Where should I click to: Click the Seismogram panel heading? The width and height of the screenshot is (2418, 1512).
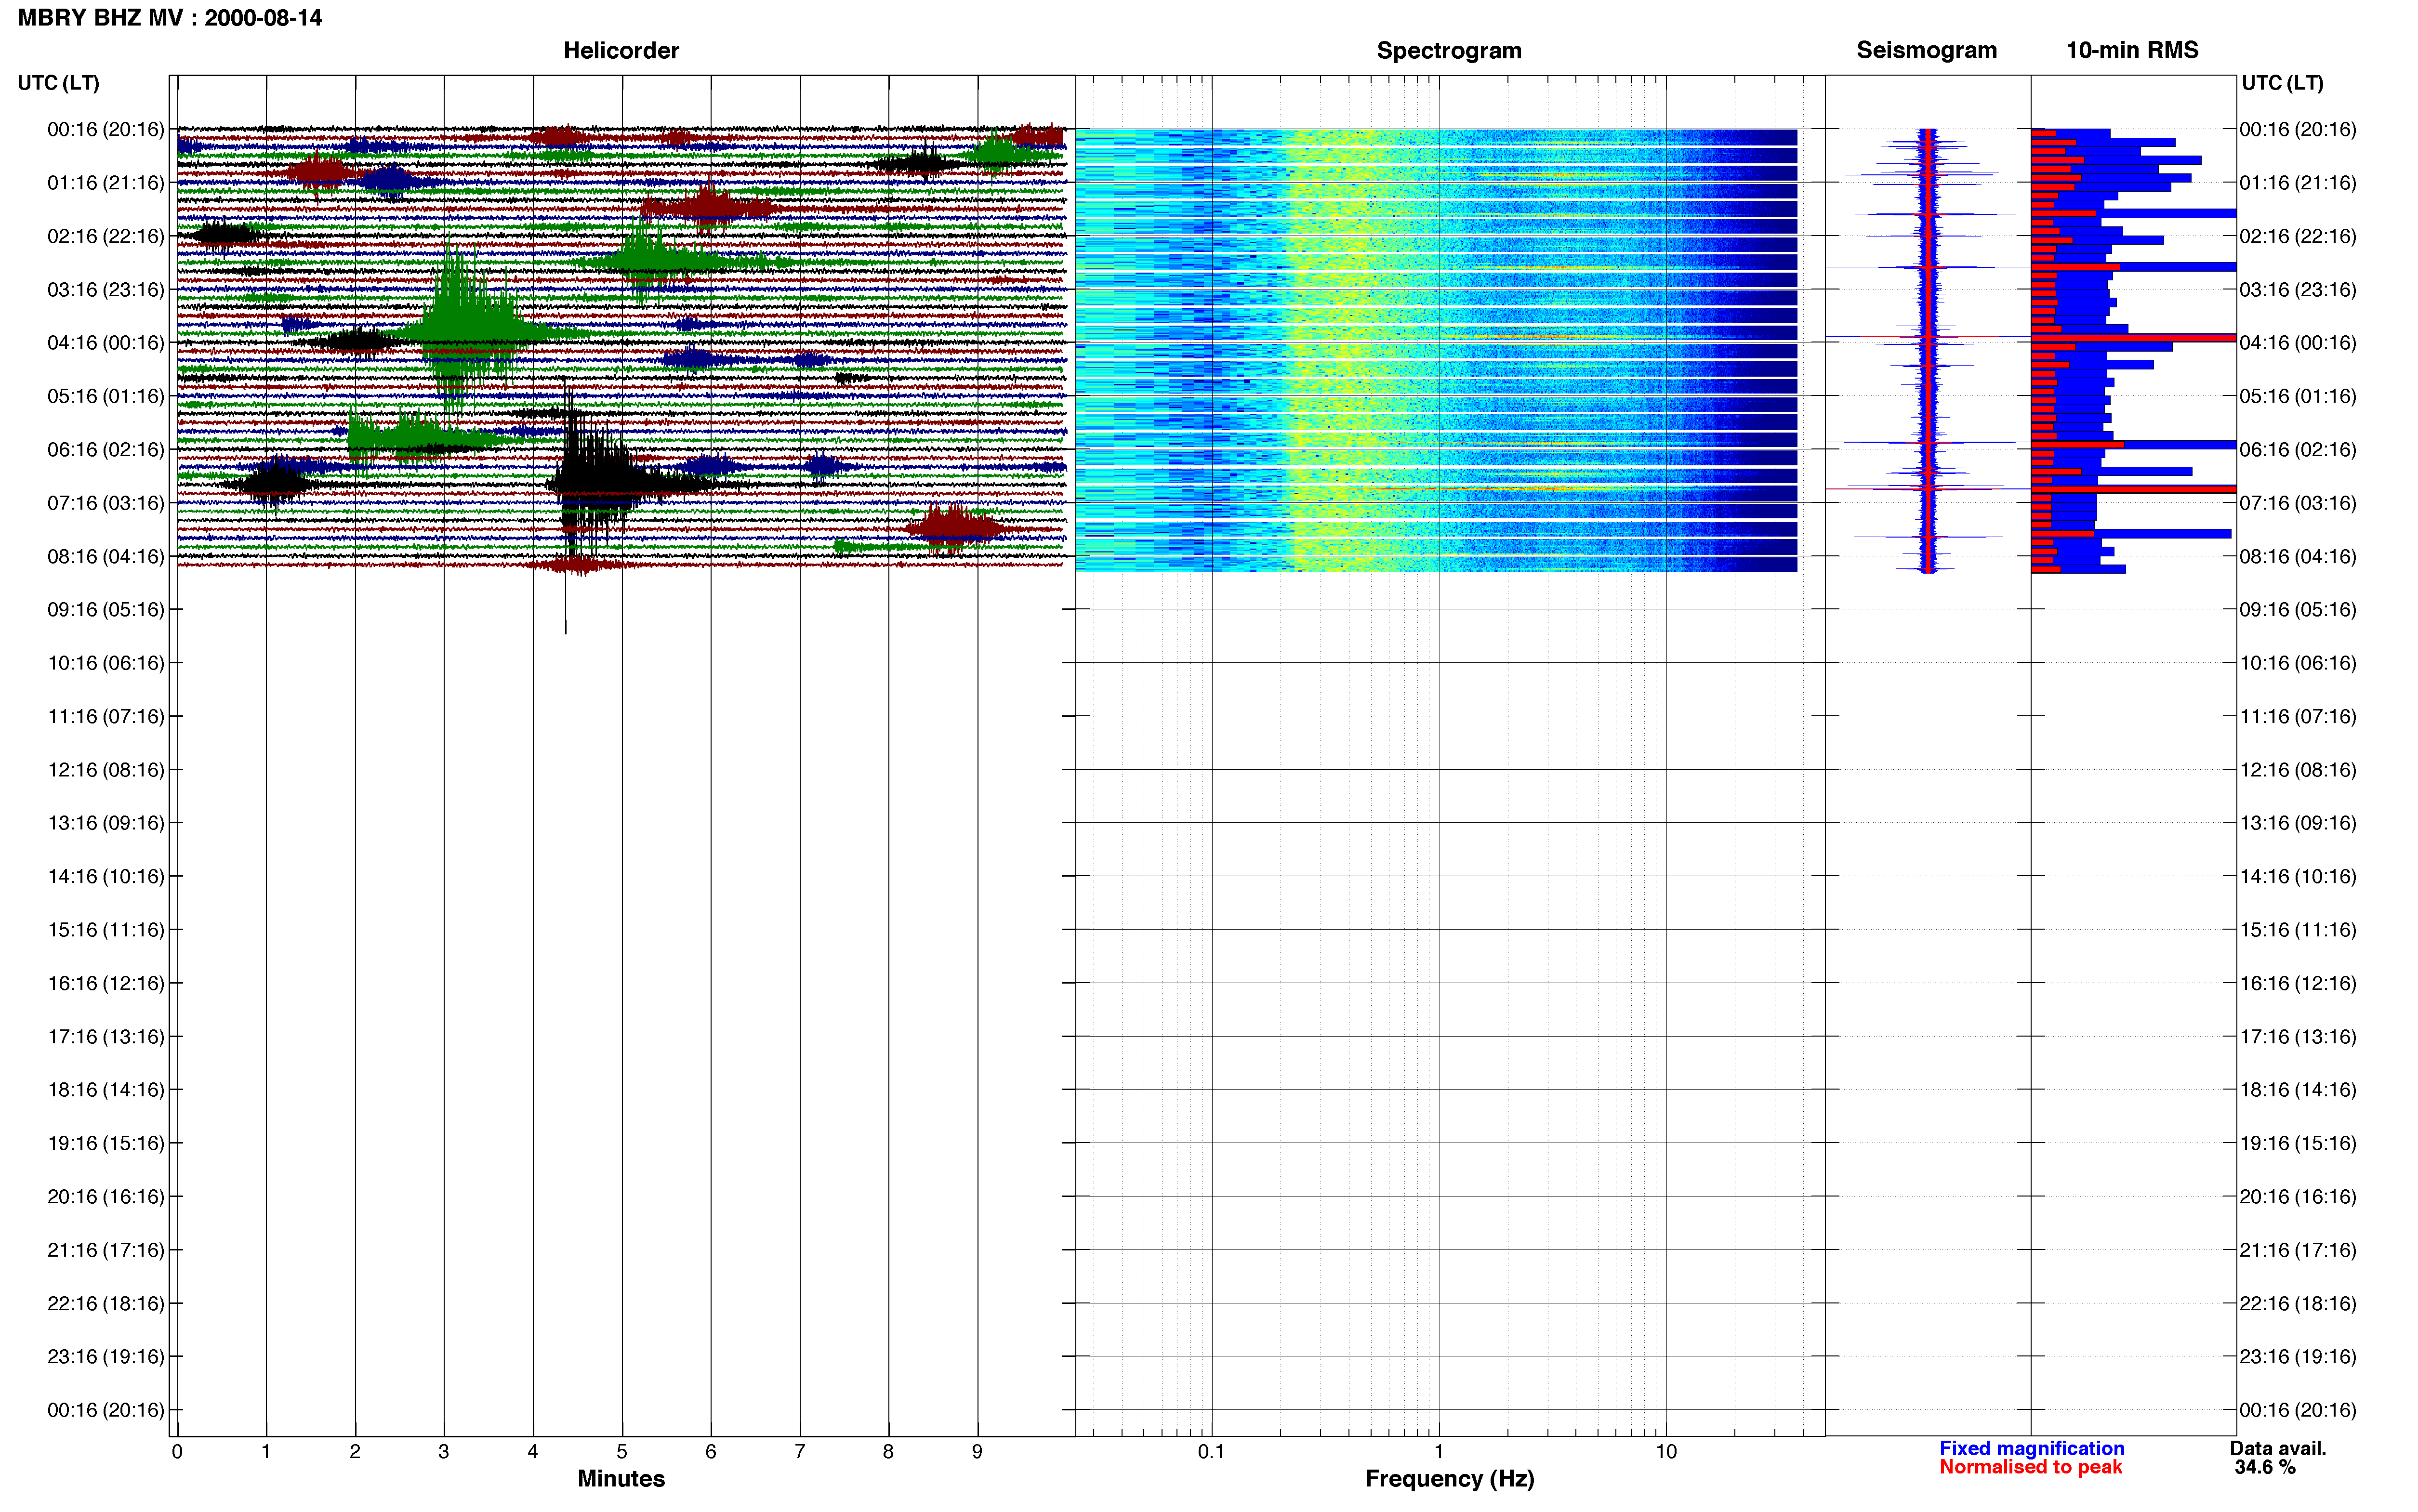click(x=1926, y=50)
